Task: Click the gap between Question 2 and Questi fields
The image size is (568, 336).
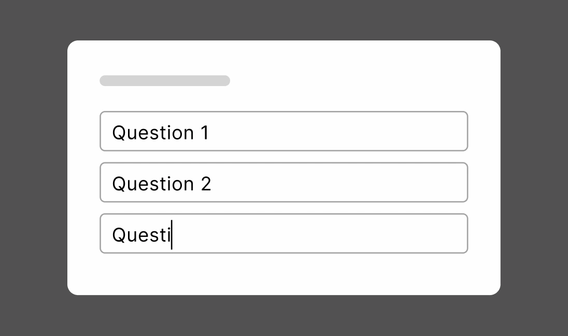Action: coord(283,208)
